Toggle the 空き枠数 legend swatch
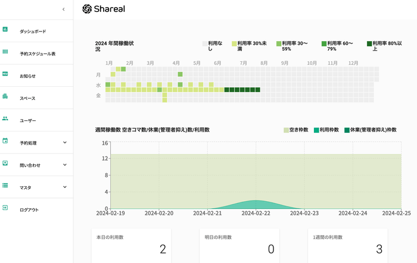Screen dimensions: 417x263 pyautogui.click(x=286, y=130)
